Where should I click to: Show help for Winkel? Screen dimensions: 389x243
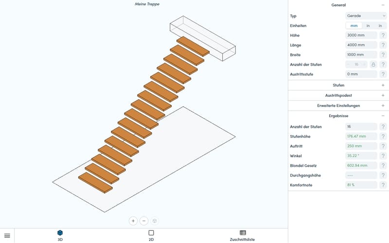(x=383, y=156)
